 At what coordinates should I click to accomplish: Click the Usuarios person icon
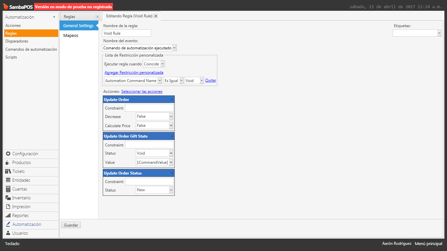pyautogui.click(x=8, y=233)
